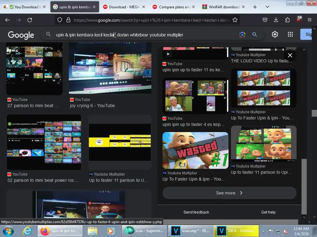Open the extensions puzzle icon
Screen dimensions: 317x237
point(287,20)
